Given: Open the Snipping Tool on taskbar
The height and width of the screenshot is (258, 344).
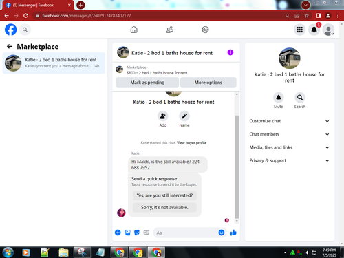Looking at the screenshot, I should pyautogui.click(x=82, y=252).
